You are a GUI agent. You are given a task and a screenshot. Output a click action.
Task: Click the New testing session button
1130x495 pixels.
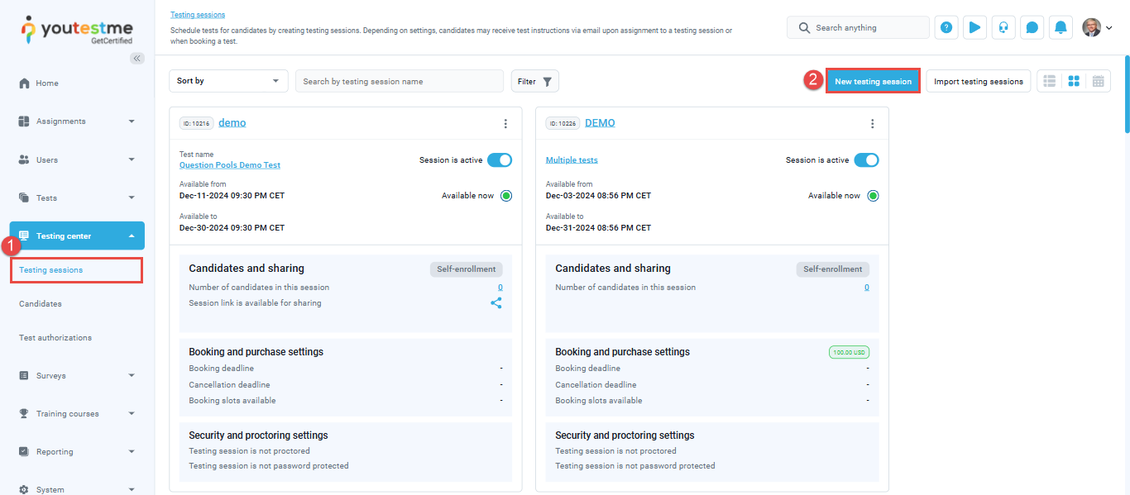point(873,81)
